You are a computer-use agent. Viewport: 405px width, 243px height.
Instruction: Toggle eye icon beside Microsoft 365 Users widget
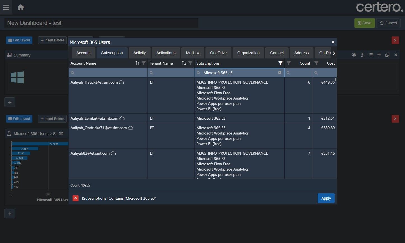click(61, 134)
